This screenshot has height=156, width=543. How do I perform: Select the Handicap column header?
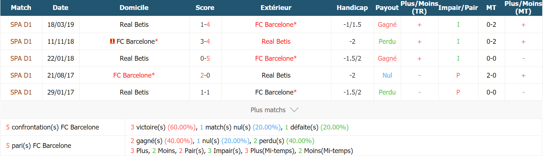(x=352, y=8)
